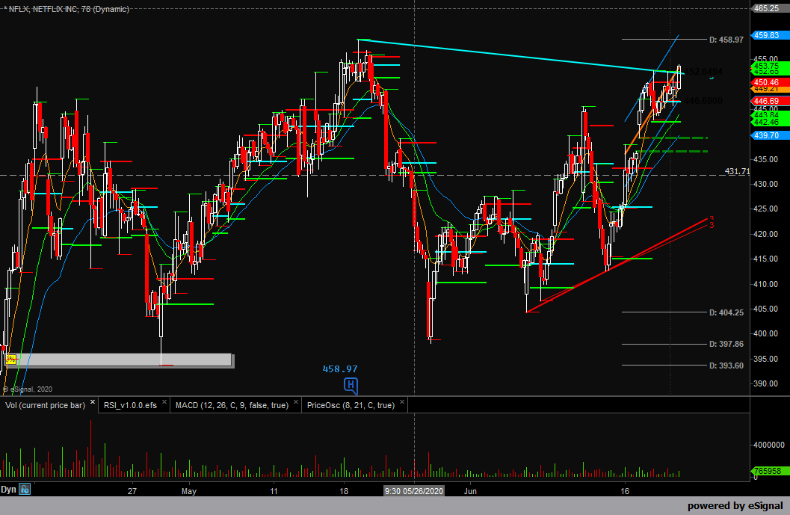Click the 16 date label on time axis

point(625,491)
